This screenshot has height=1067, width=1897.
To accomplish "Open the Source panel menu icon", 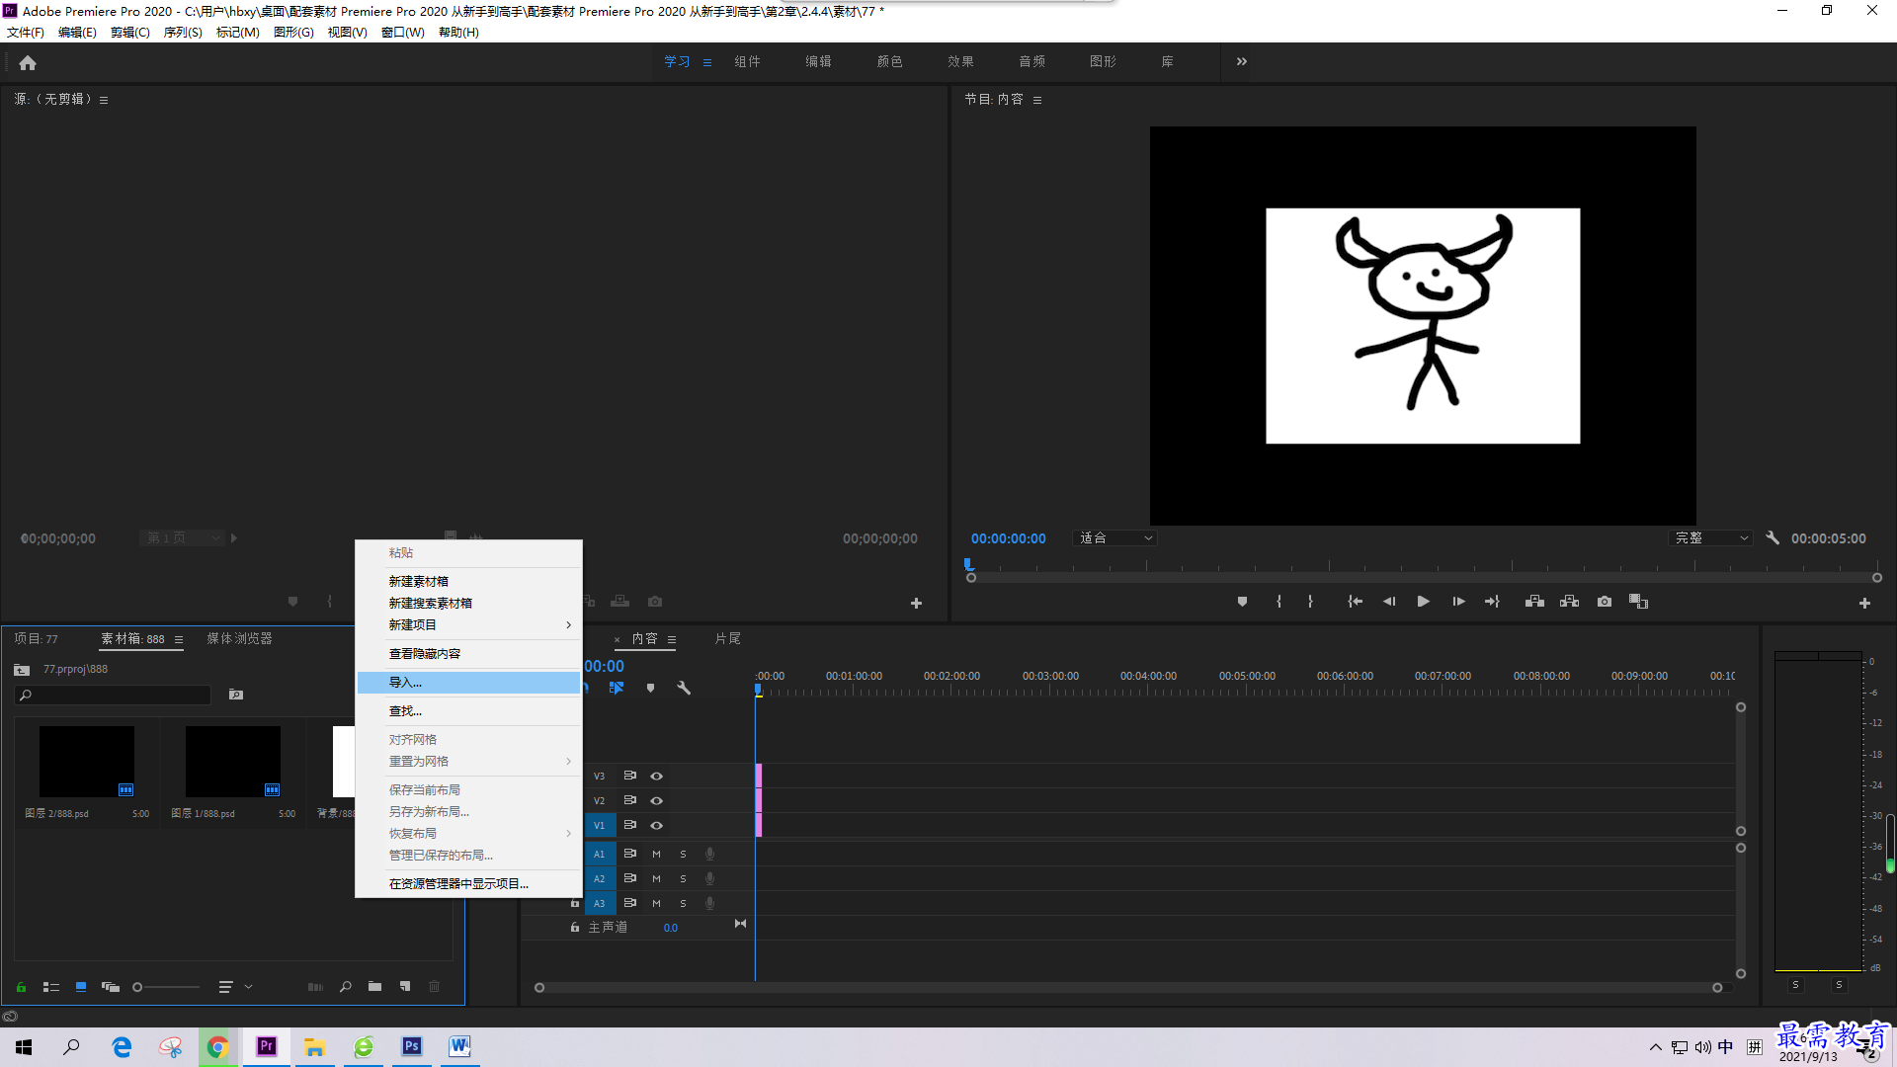I will point(104,100).
